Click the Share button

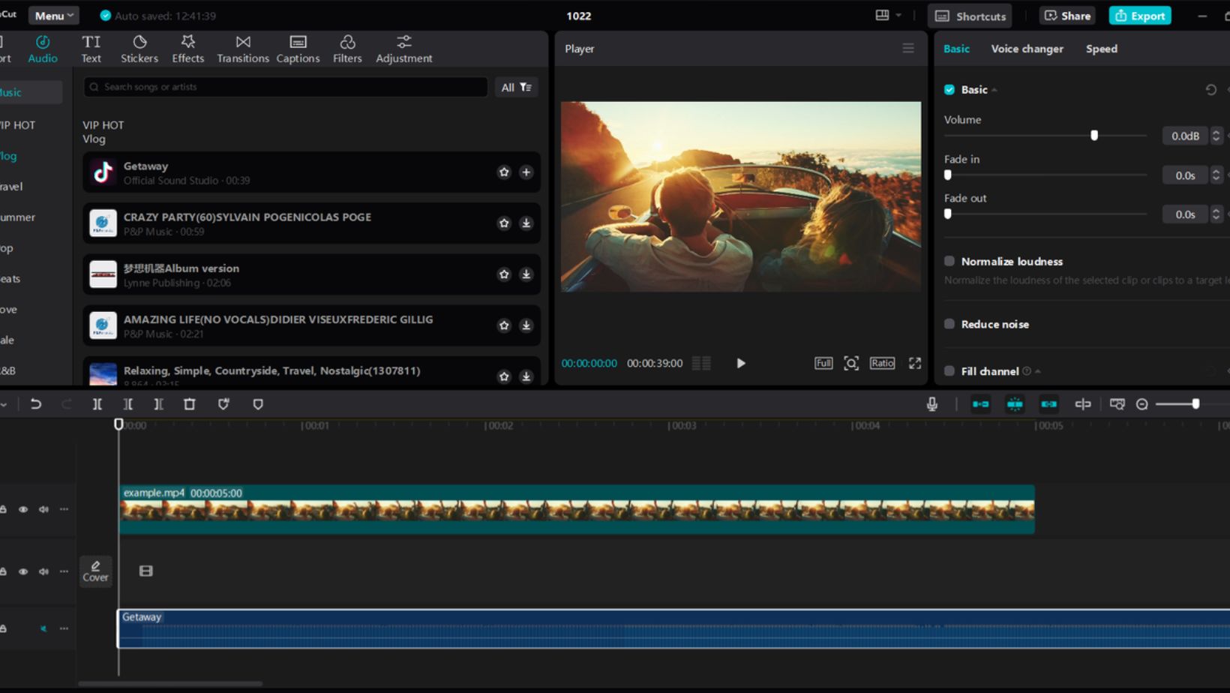tap(1067, 16)
